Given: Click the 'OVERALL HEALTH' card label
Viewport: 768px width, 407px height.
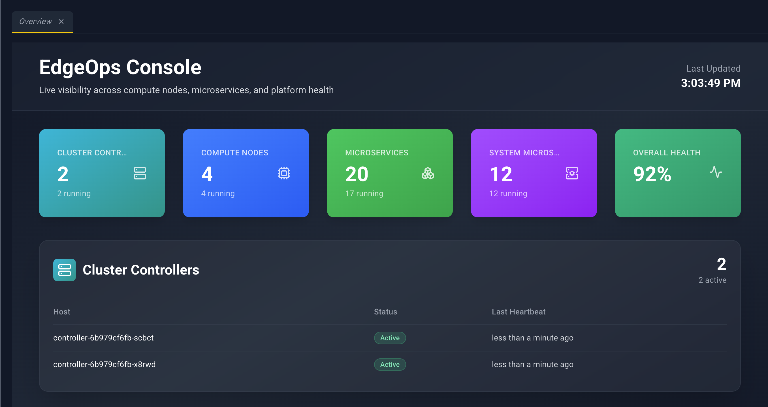Looking at the screenshot, I should [x=667, y=153].
